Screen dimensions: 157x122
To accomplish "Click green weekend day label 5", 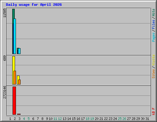I will [29, 119].
